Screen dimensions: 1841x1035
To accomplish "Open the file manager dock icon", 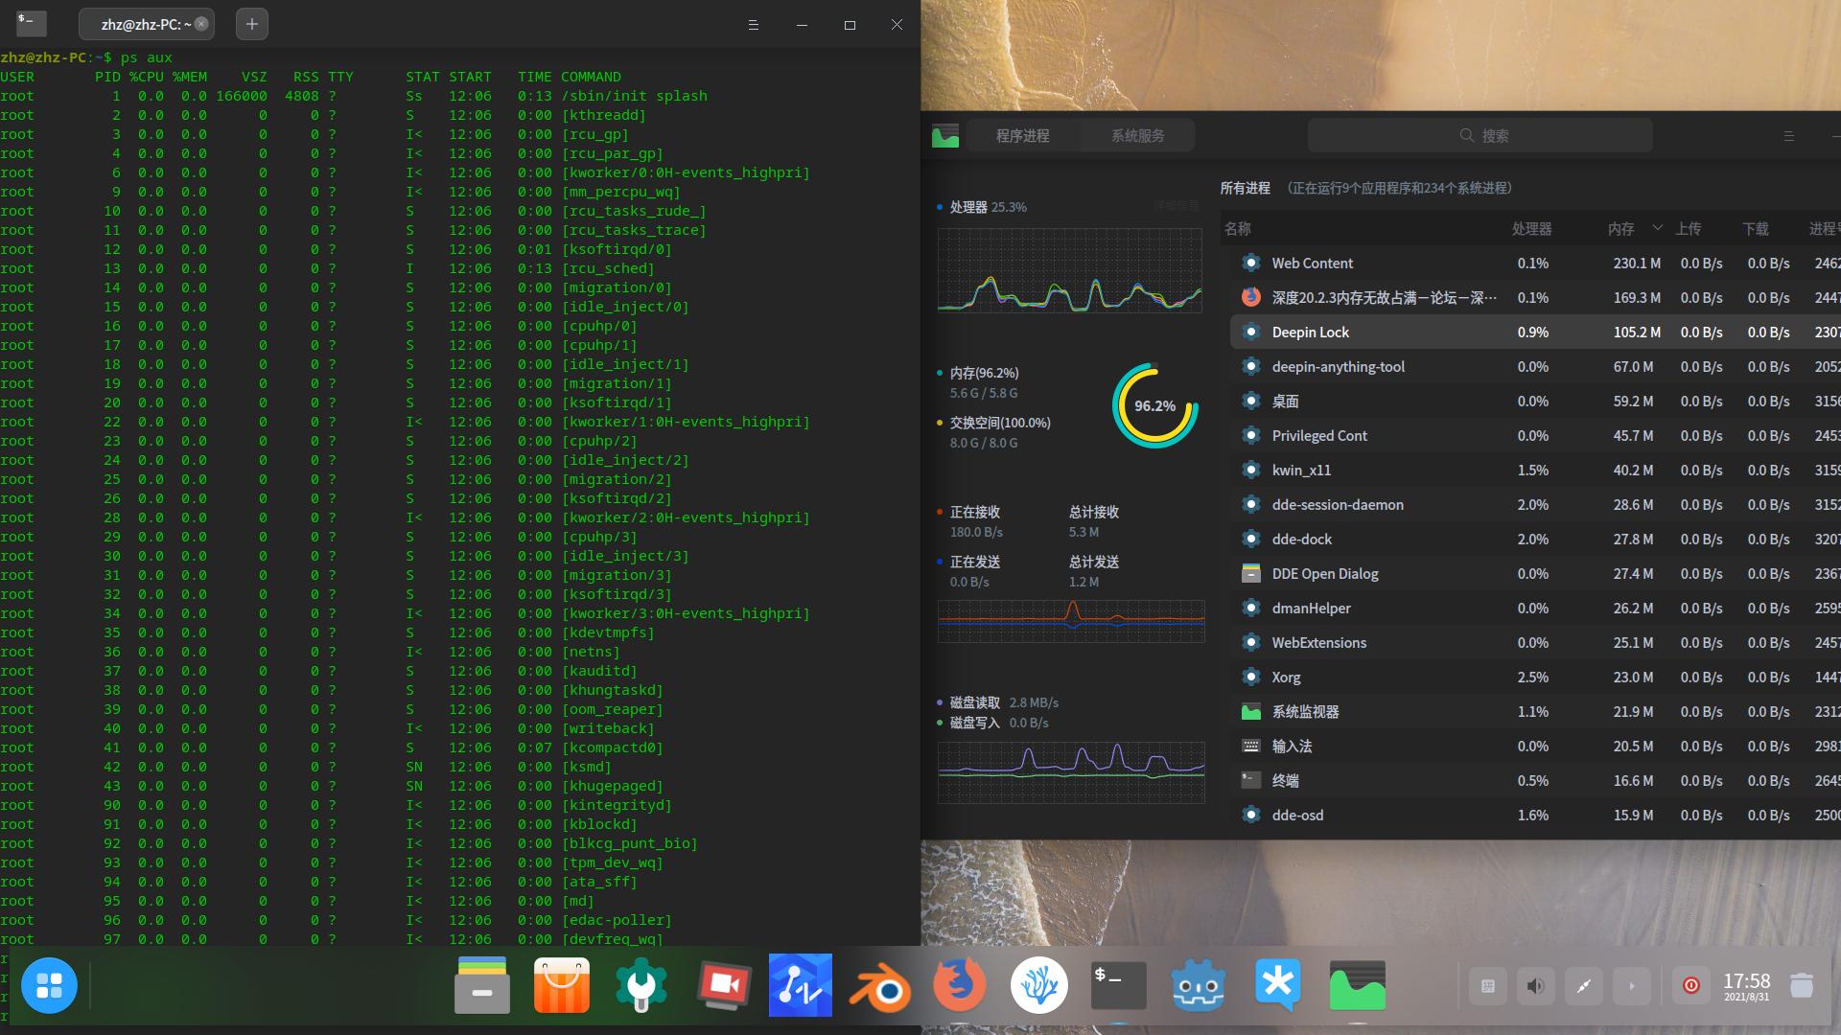I will [x=481, y=985].
